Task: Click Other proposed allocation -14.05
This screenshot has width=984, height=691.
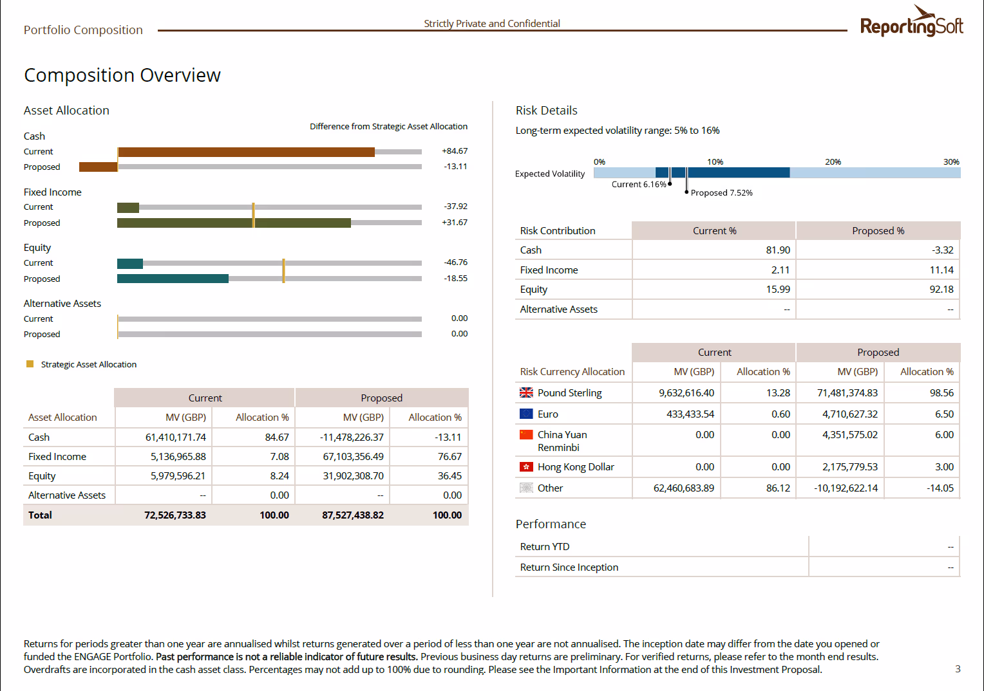Action: [940, 488]
